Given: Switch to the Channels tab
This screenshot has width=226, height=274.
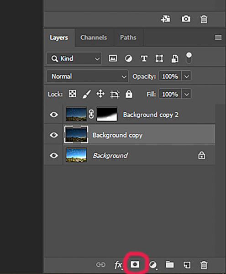Looking at the screenshot, I should [94, 37].
